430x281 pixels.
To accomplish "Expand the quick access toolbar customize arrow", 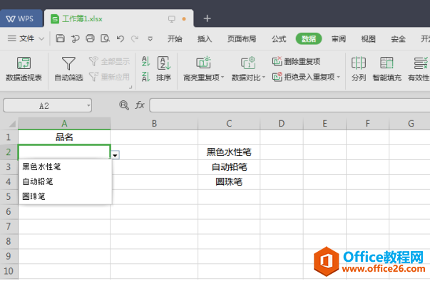I will point(150,39).
